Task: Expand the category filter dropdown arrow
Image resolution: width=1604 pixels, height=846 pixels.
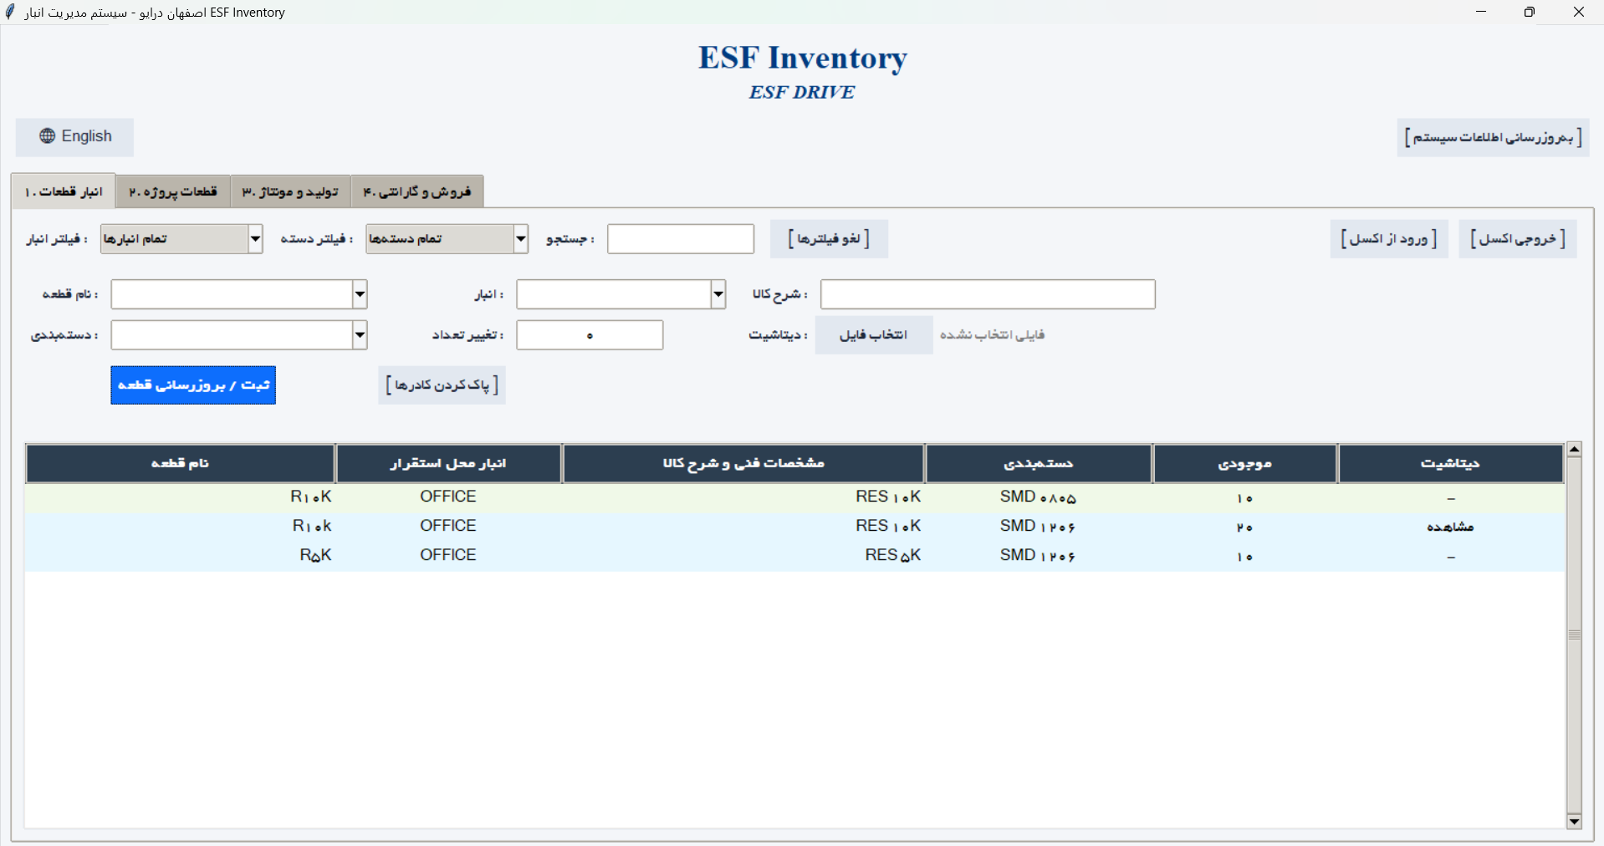Action: click(x=521, y=239)
